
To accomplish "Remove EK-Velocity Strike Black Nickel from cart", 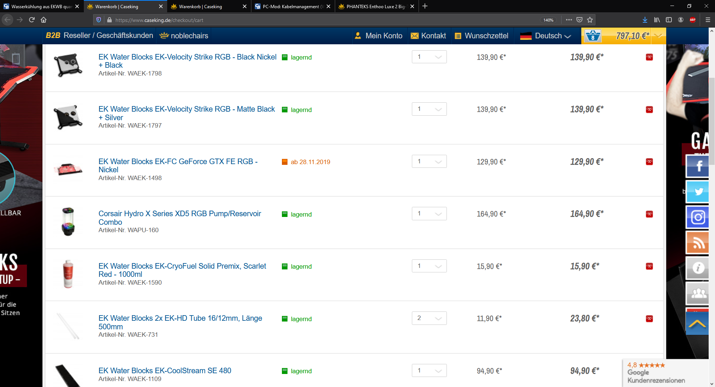I will pyautogui.click(x=649, y=57).
